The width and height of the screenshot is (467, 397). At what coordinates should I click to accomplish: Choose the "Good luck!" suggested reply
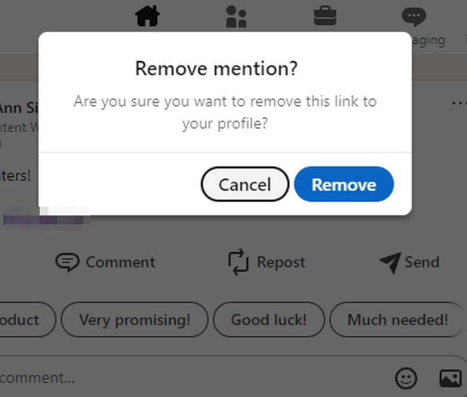pos(269,320)
